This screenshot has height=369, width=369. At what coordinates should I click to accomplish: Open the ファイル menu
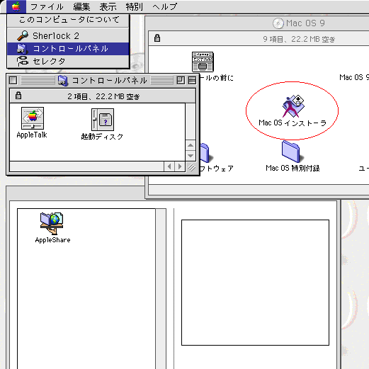click(x=47, y=6)
